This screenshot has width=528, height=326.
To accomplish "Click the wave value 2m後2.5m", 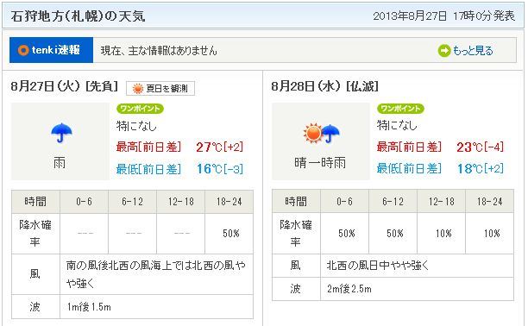I will [x=349, y=289].
